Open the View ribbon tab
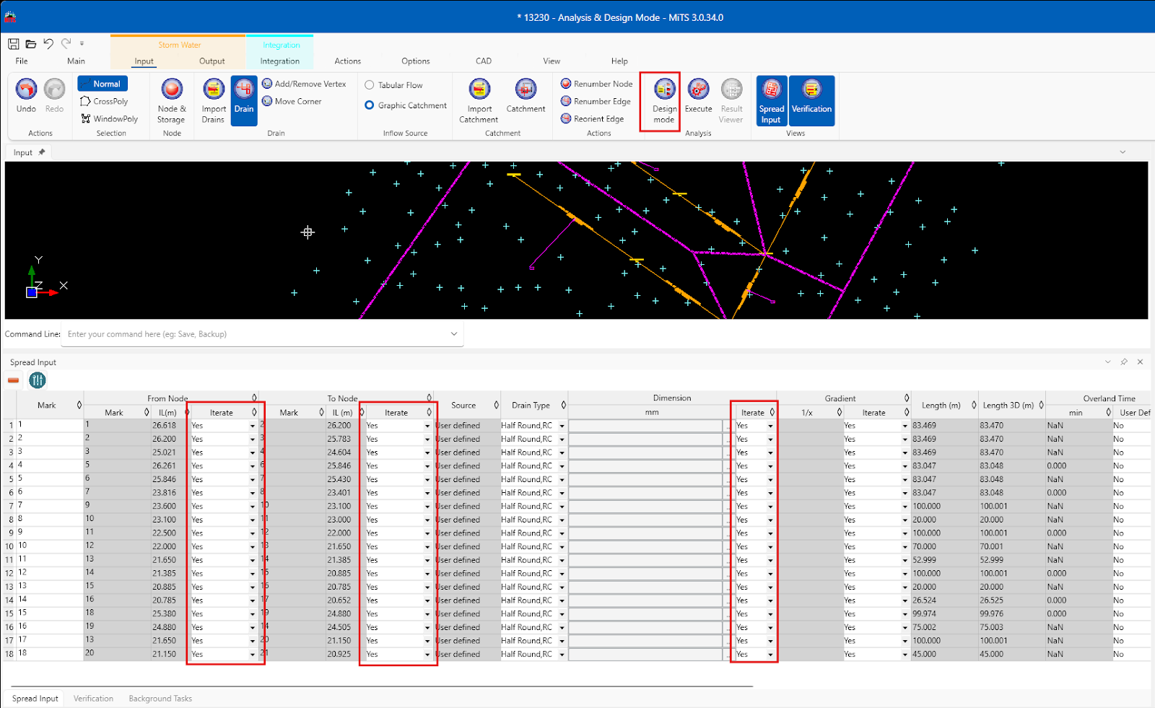This screenshot has width=1155, height=708. point(552,61)
